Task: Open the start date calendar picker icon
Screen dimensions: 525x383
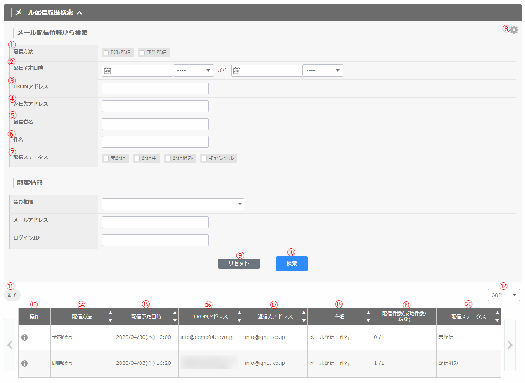Action: (108, 71)
